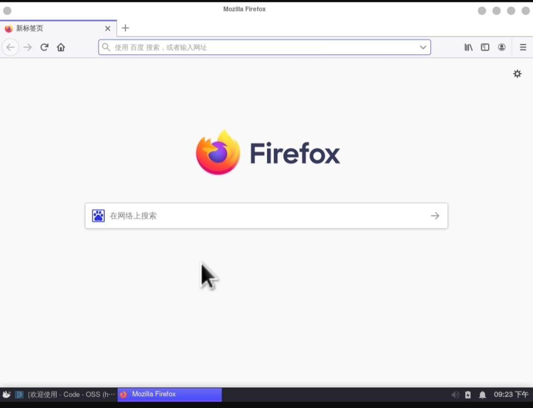Click the window menu button in title bar

[7, 11]
